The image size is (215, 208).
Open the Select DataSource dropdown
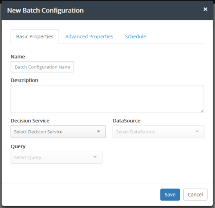coord(158,132)
